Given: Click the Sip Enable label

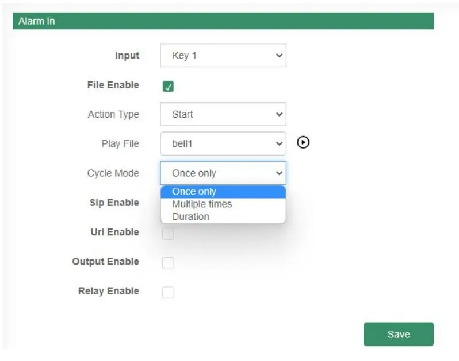Looking at the screenshot, I should (x=114, y=203).
